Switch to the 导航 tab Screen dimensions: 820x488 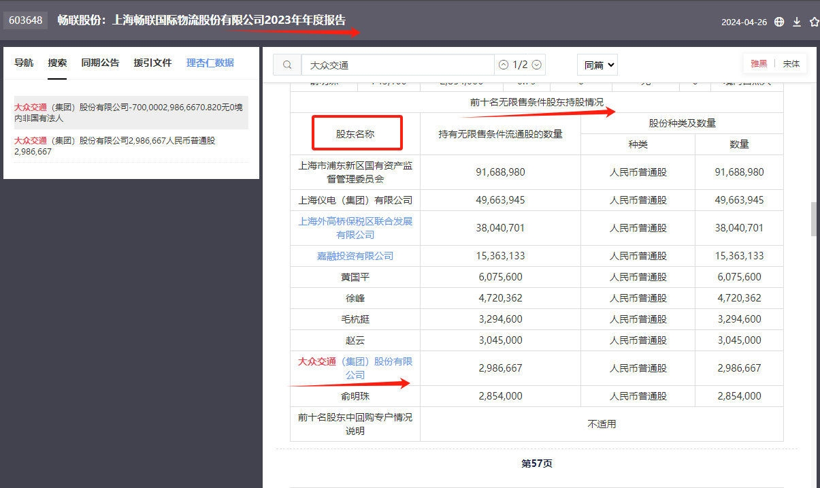point(24,63)
